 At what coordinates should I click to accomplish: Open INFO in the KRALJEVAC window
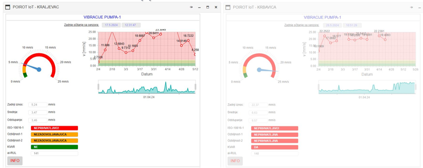point(15,160)
